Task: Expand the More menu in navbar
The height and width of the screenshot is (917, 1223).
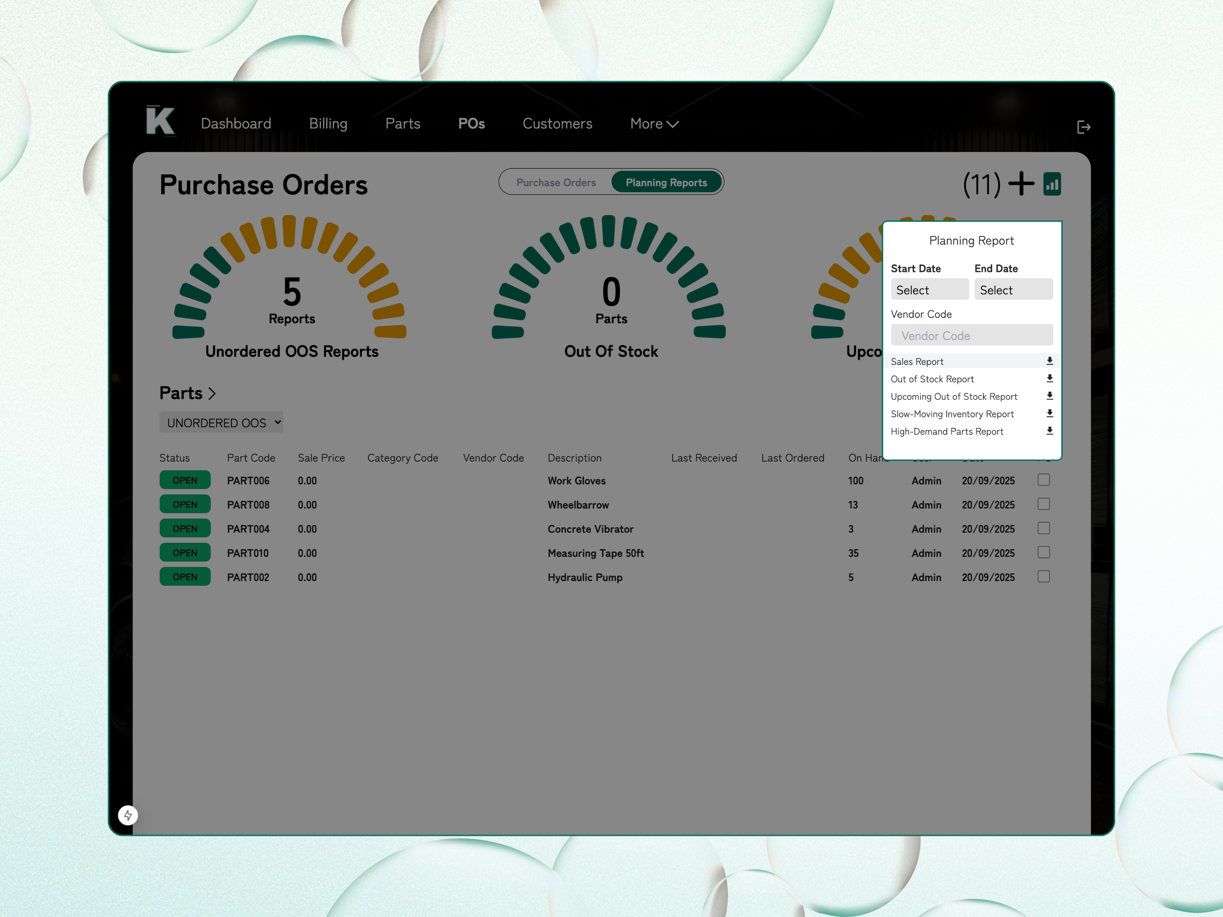Action: (x=654, y=124)
